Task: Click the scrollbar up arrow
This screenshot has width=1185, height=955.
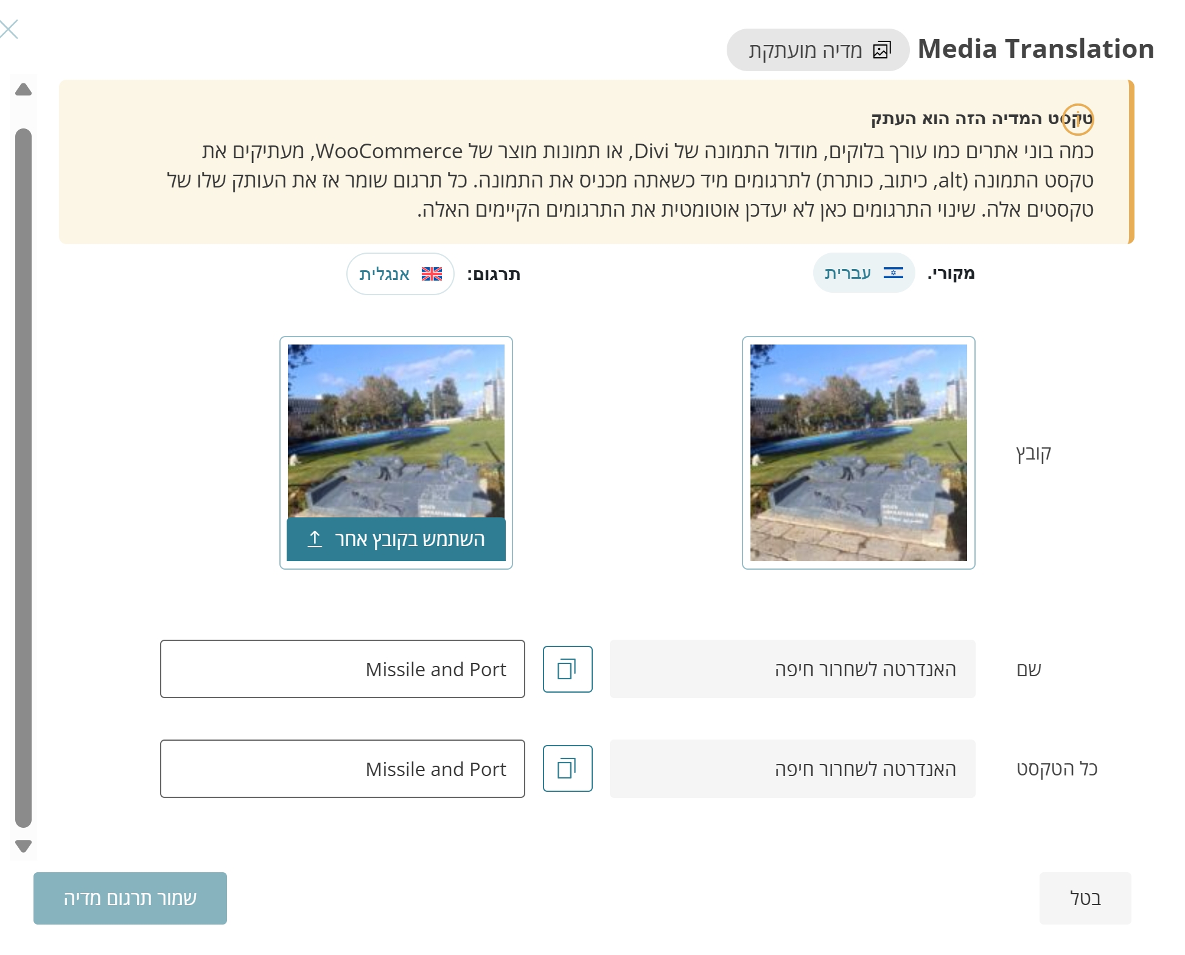Action: [x=23, y=90]
